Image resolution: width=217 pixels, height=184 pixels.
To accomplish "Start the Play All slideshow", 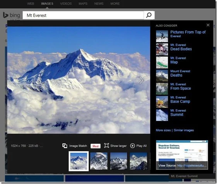I will (138, 146).
